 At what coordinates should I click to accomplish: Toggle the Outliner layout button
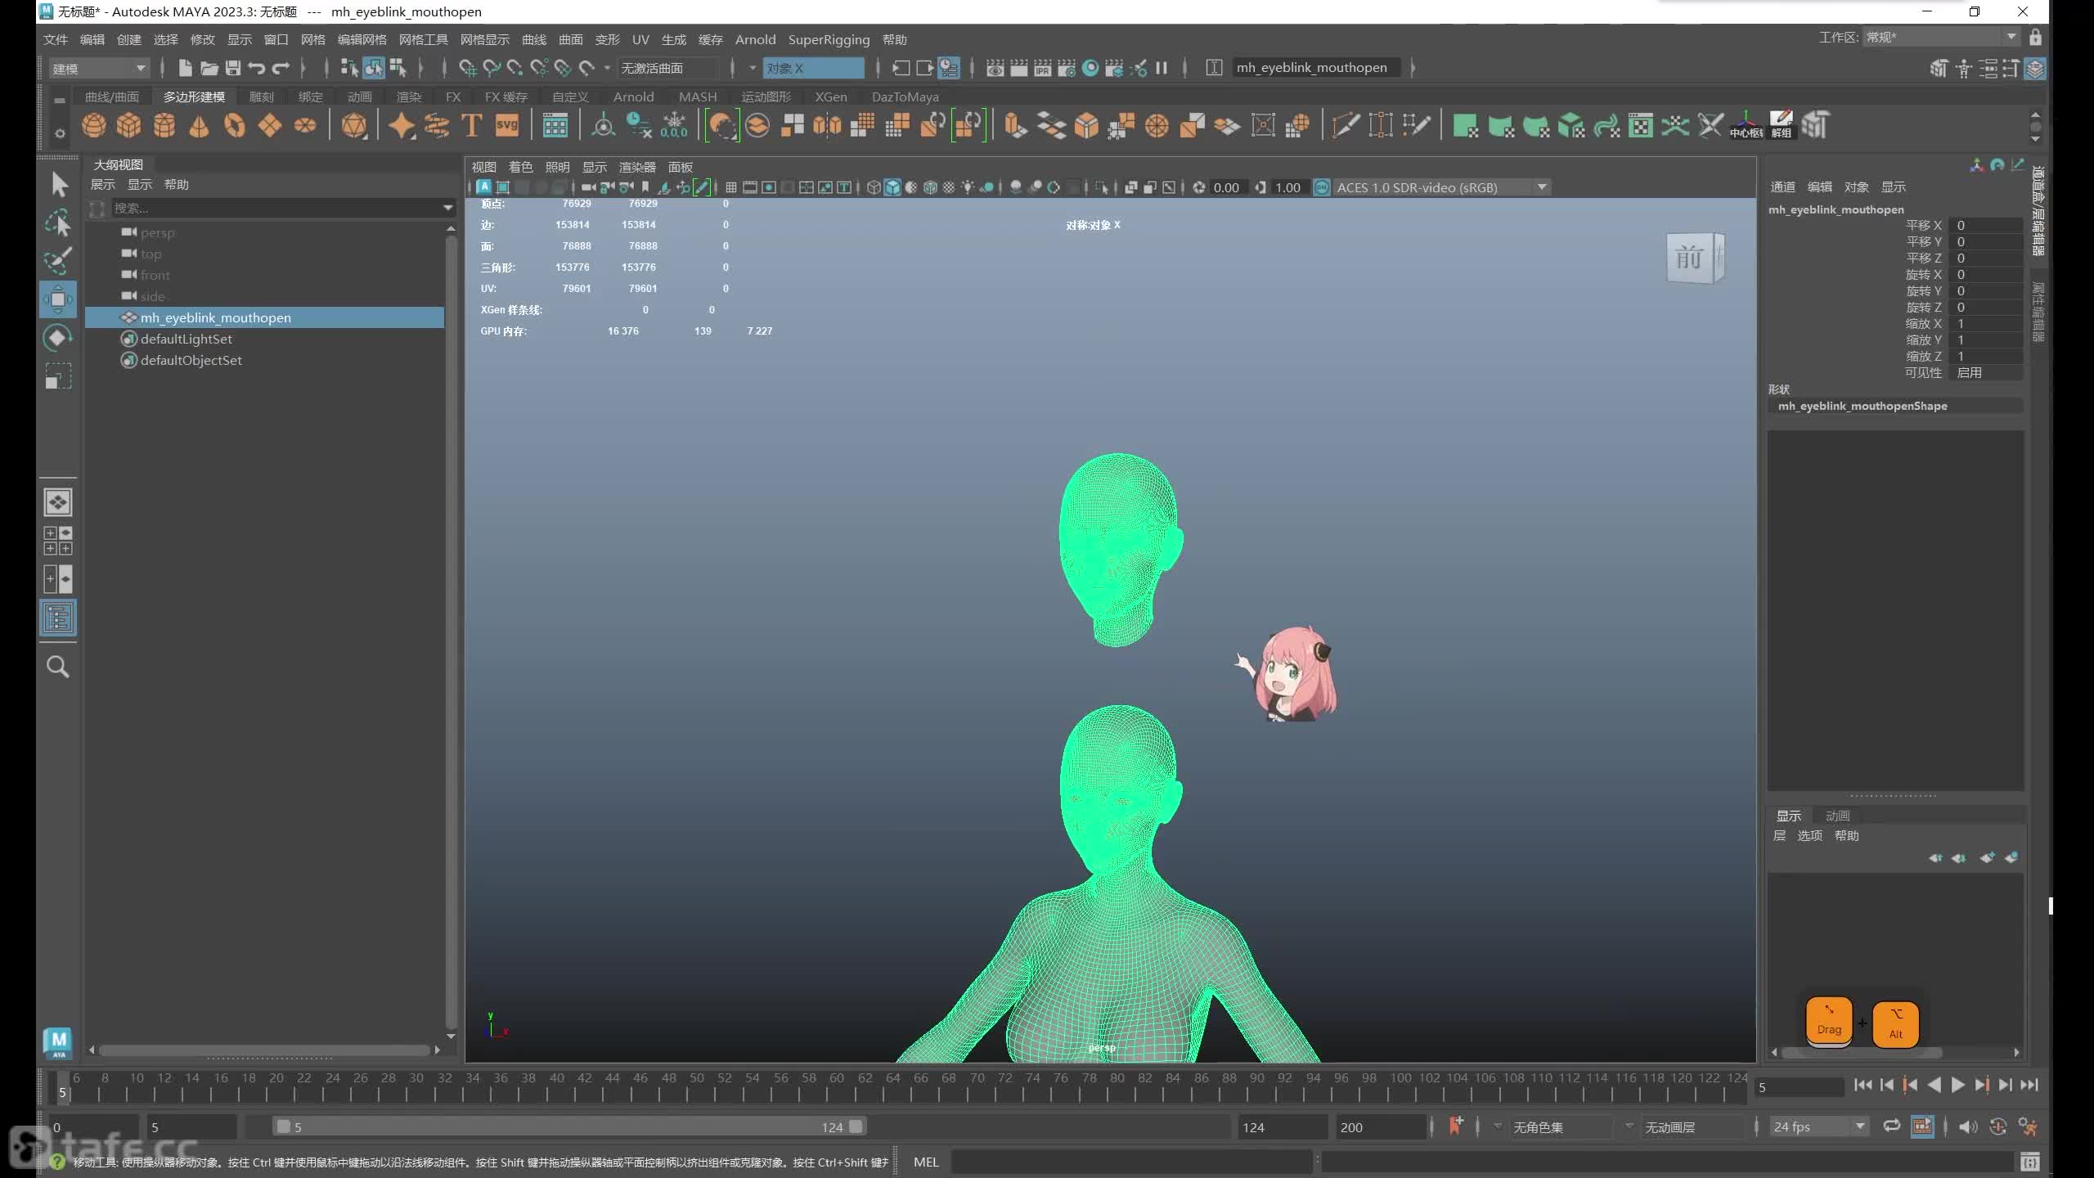pos(58,618)
